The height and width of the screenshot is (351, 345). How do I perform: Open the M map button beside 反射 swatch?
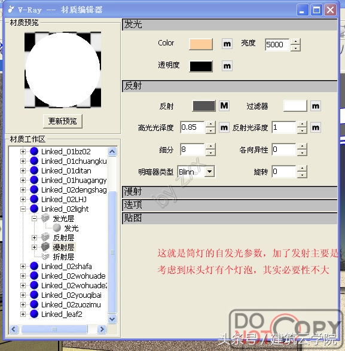[224, 106]
